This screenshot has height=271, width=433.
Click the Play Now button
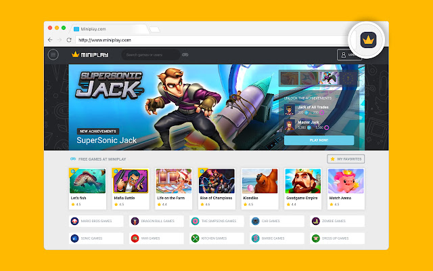tap(319, 140)
